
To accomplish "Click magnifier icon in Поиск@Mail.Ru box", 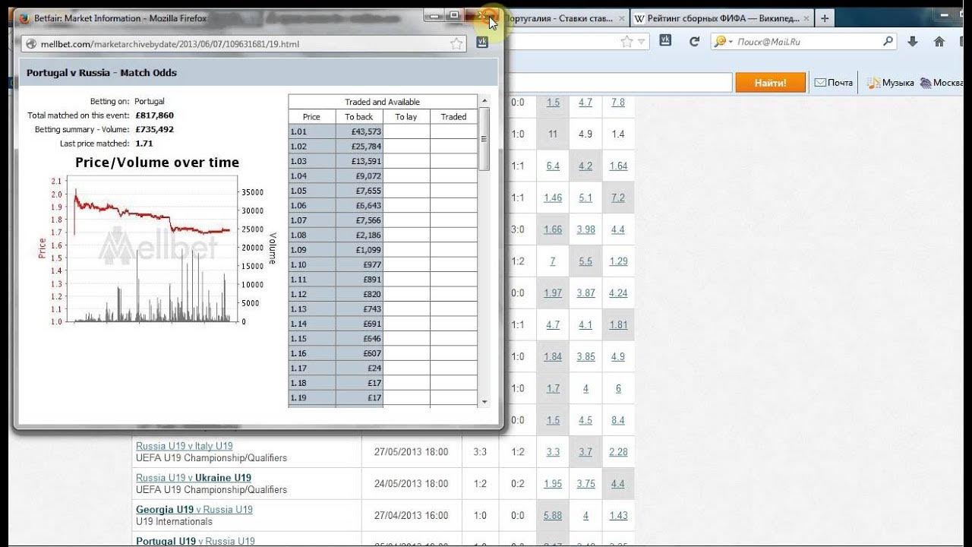I will point(889,42).
